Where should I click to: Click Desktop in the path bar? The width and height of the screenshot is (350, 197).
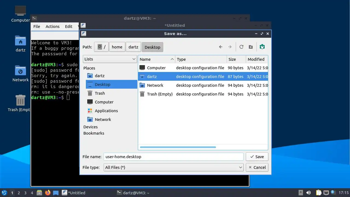click(x=153, y=47)
